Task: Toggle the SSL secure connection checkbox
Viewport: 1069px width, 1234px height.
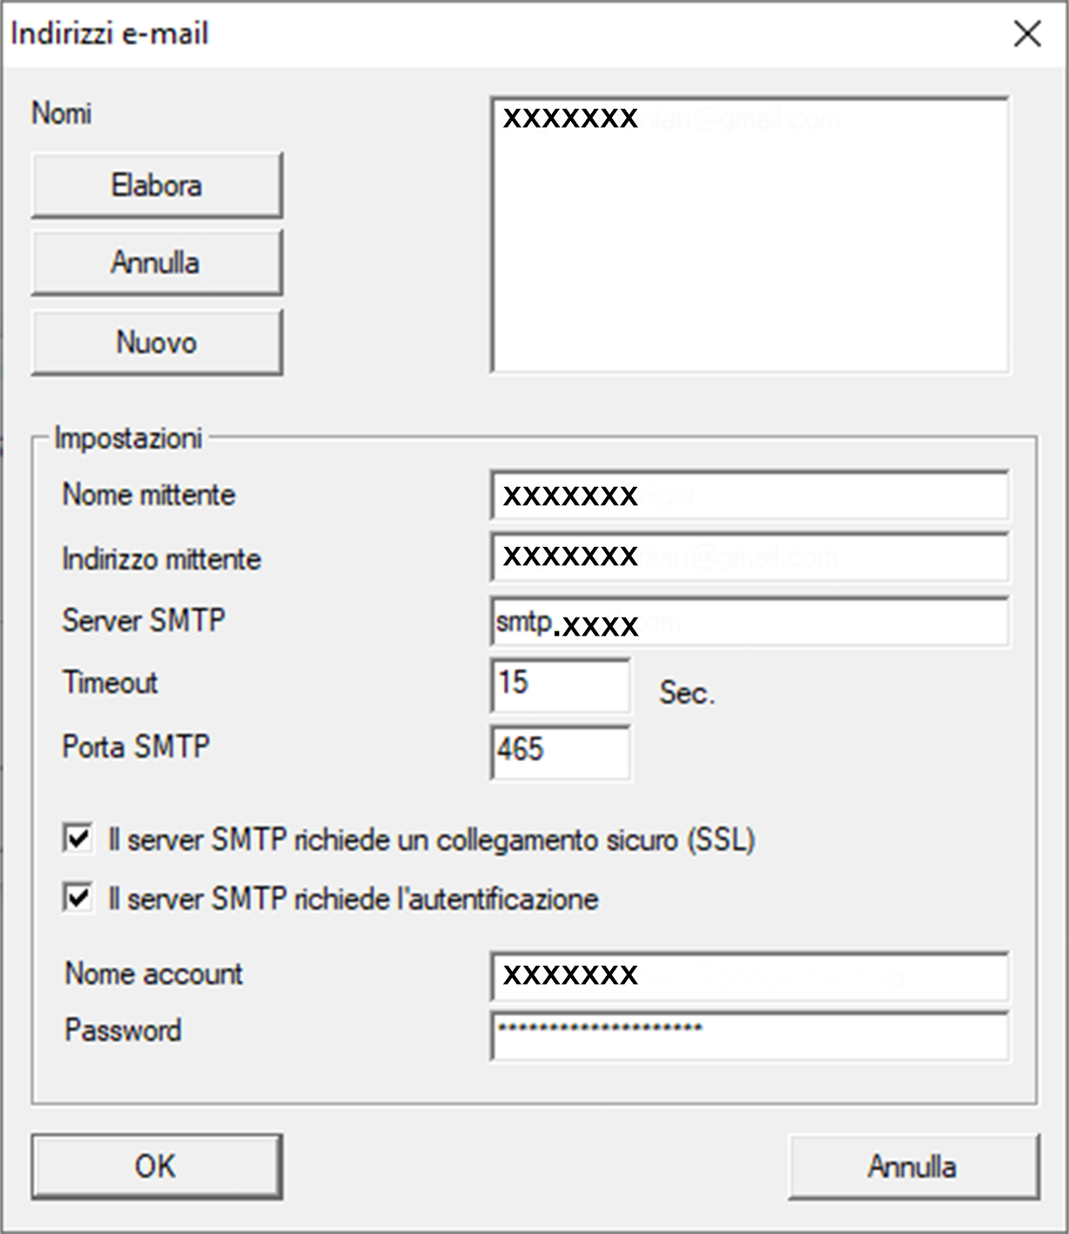Action: (78, 840)
